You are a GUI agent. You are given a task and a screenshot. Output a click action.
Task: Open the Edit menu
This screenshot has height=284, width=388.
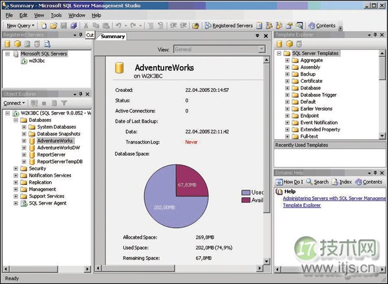coord(23,16)
